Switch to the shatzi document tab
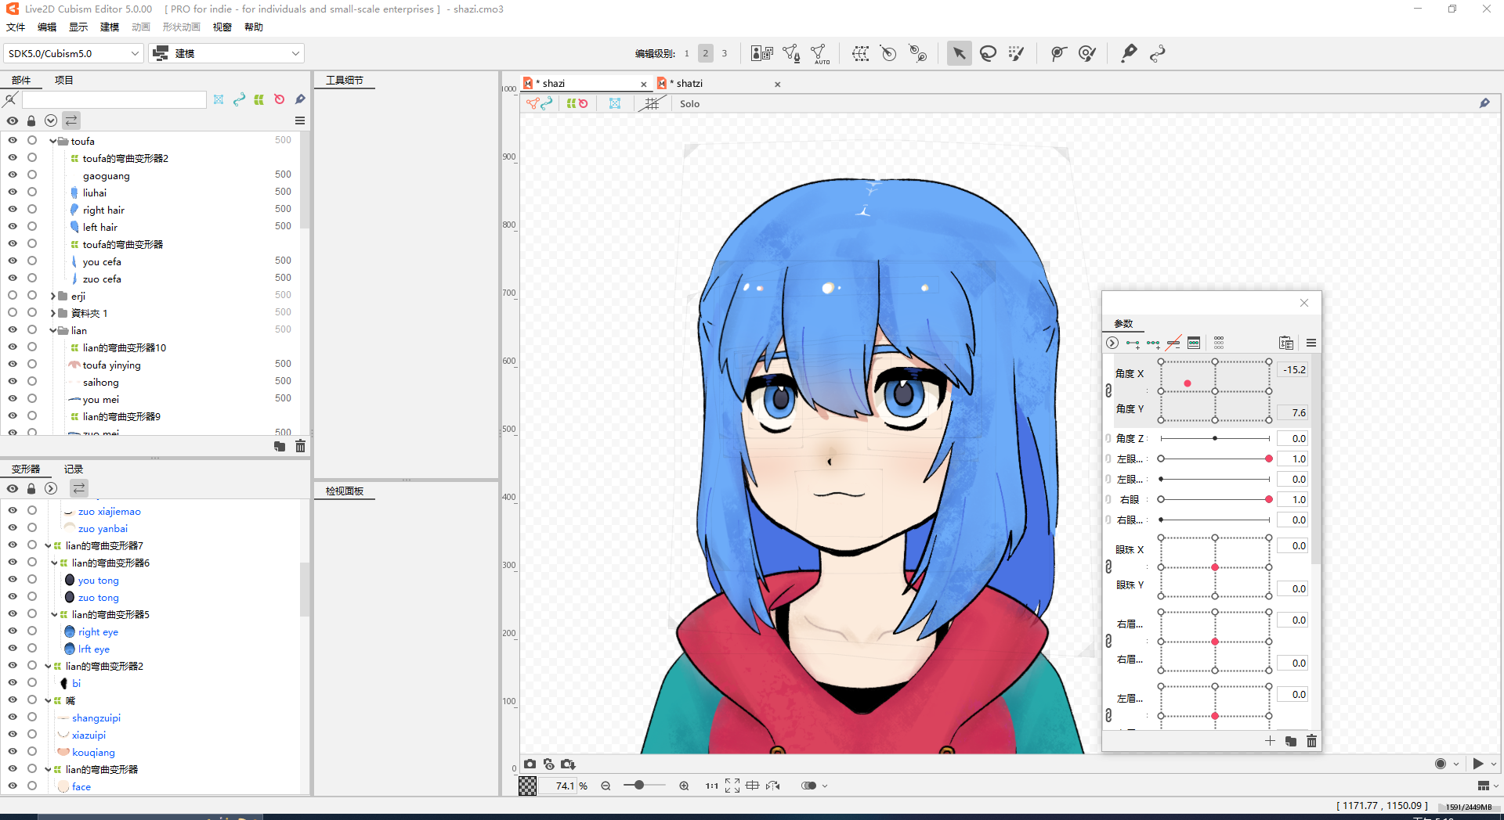Viewport: 1504px width, 820px height. coord(689,83)
